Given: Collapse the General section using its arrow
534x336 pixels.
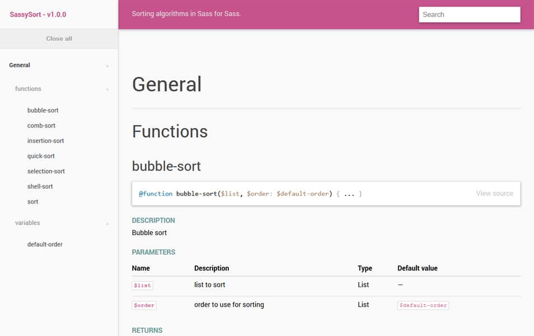Looking at the screenshot, I should pos(107,66).
